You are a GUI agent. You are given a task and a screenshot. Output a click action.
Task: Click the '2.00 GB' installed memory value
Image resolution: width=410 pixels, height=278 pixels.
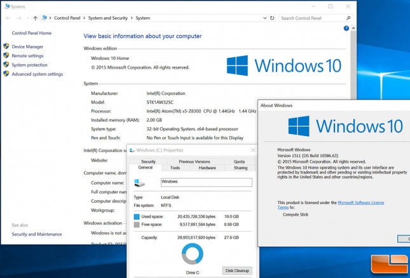coord(154,120)
